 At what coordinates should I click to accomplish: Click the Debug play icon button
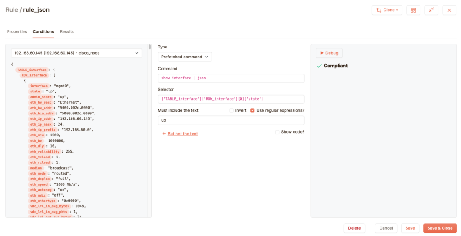(329, 53)
